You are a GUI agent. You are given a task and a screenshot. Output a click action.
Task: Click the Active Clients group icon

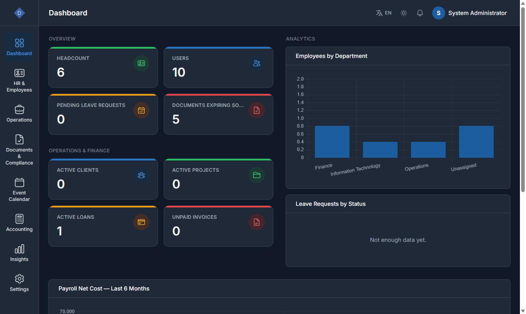(141, 175)
